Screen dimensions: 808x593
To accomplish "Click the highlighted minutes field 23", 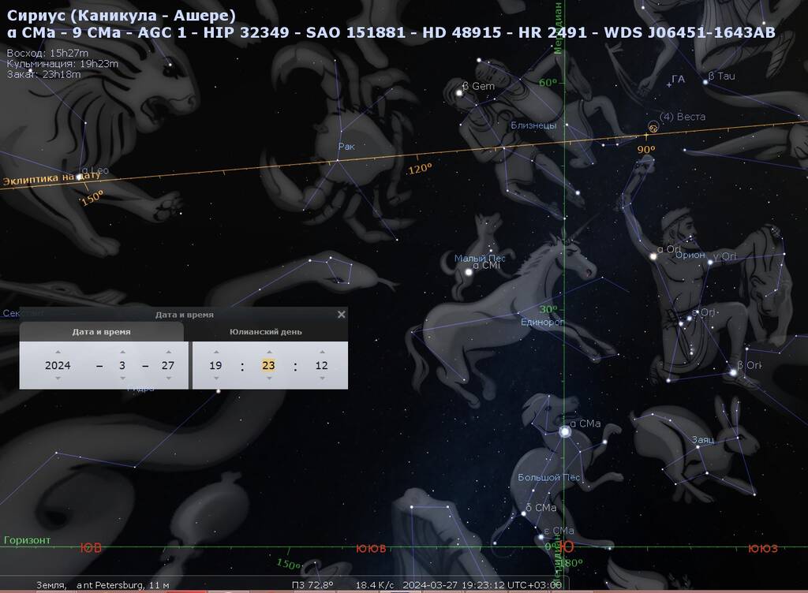I will click(x=268, y=365).
